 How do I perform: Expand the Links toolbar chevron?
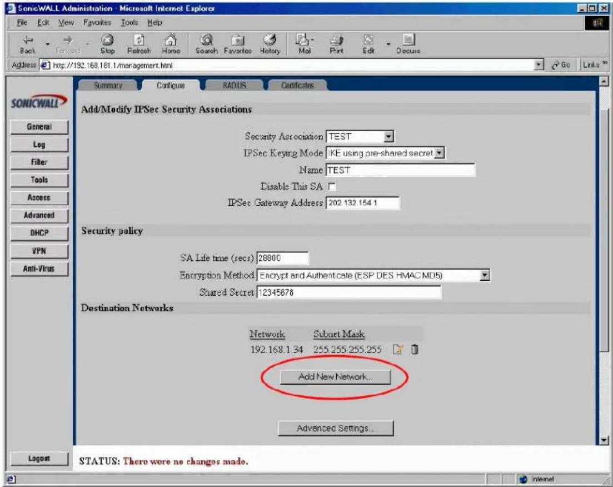[605, 64]
